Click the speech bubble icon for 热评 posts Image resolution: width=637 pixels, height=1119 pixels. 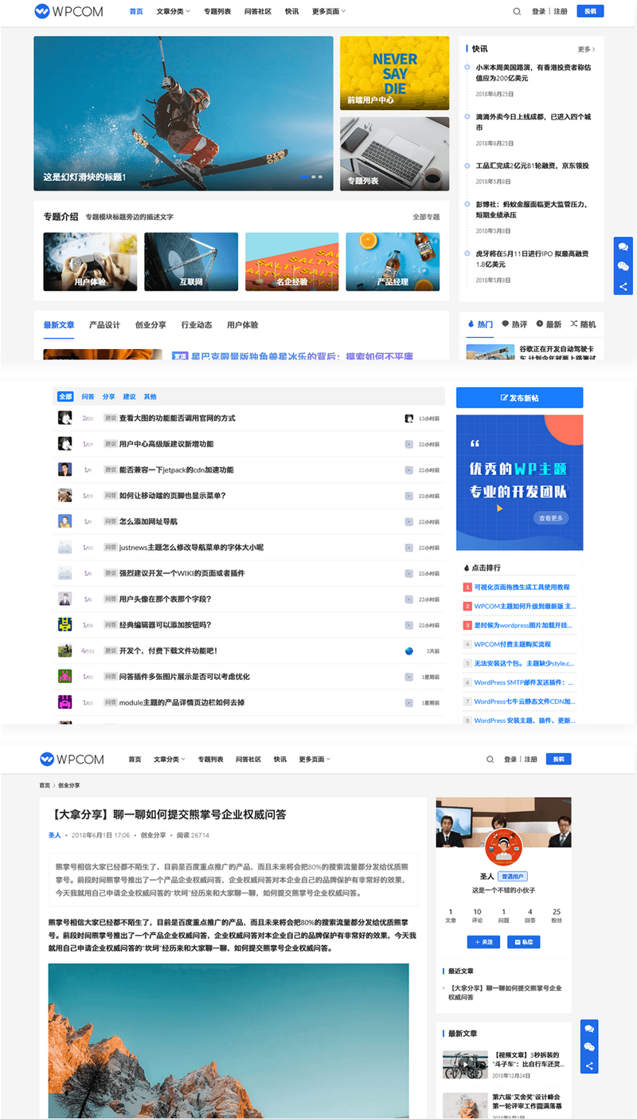[x=506, y=324]
